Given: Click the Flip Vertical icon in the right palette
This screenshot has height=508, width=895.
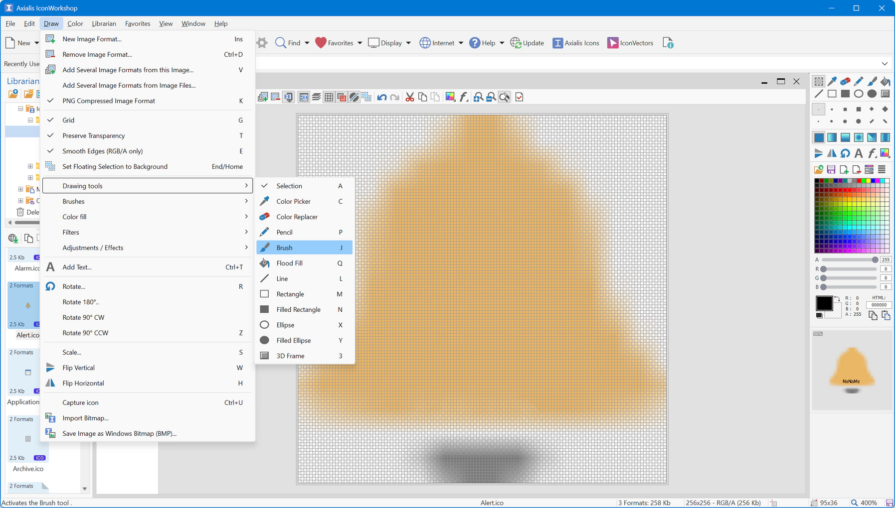Looking at the screenshot, I should click(x=818, y=153).
